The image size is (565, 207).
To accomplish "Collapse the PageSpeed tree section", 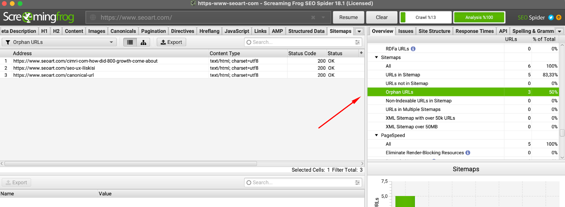I will pos(376,135).
